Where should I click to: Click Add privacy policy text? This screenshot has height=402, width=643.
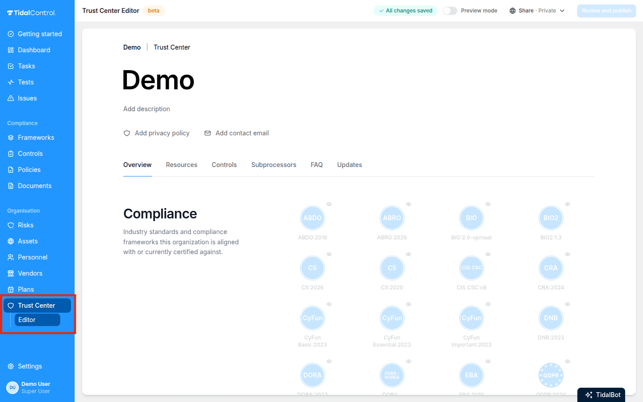pyautogui.click(x=162, y=133)
